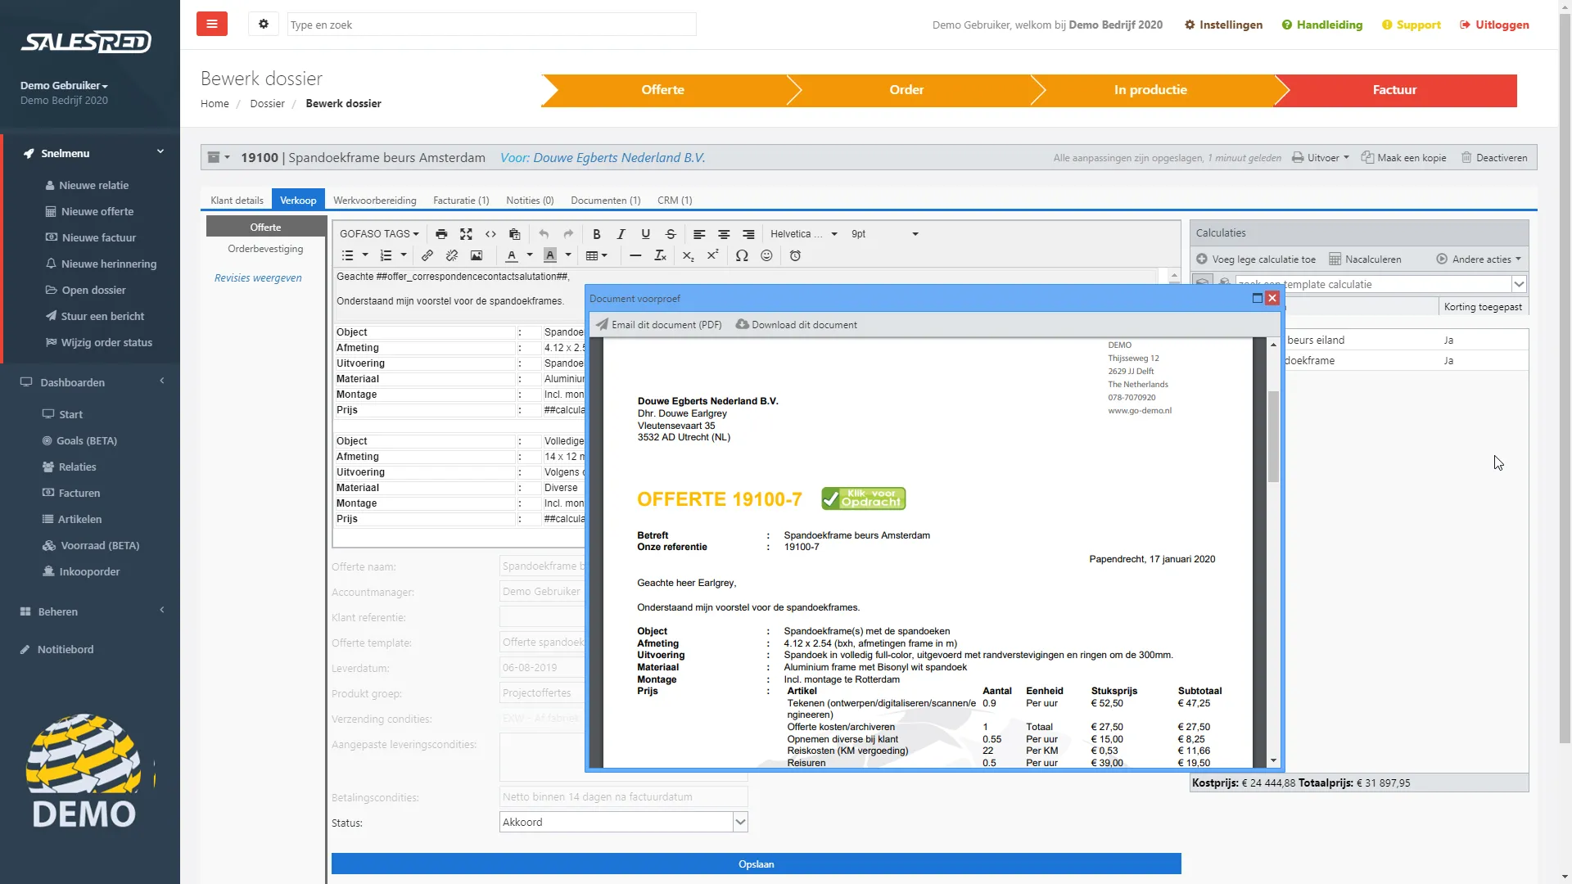Open Revisies weergeven link

point(258,278)
